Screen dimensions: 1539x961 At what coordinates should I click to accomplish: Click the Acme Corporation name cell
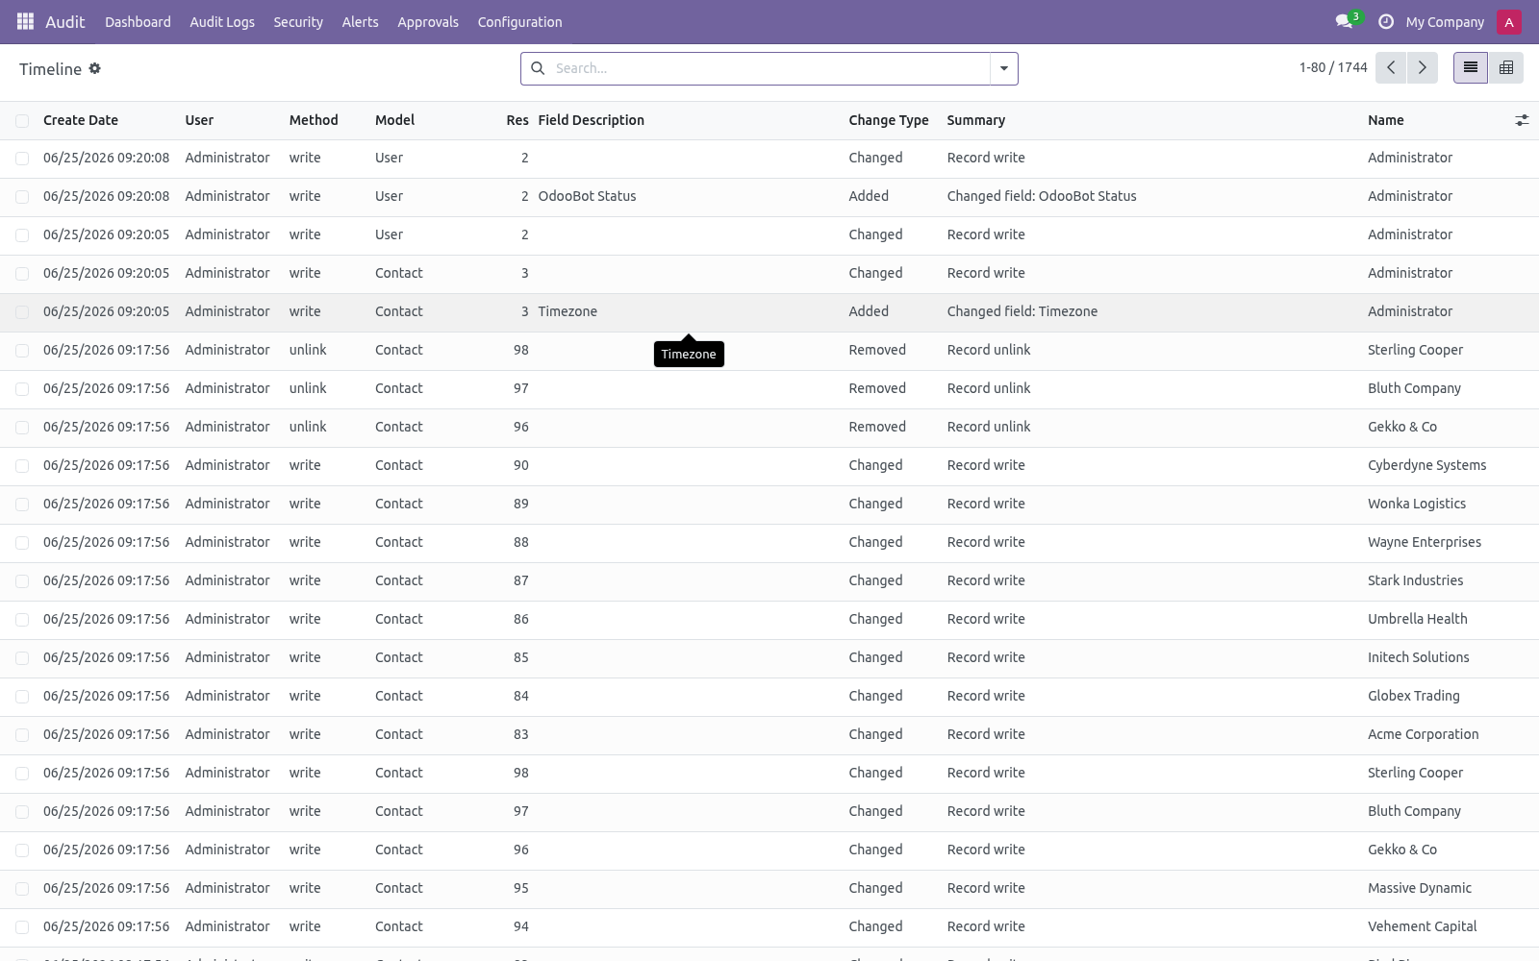click(1424, 734)
